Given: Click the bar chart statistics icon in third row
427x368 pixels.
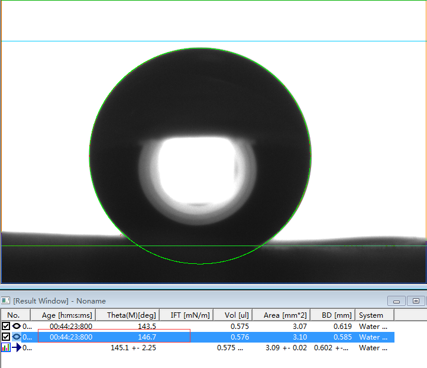Looking at the screenshot, I should coord(6,348).
